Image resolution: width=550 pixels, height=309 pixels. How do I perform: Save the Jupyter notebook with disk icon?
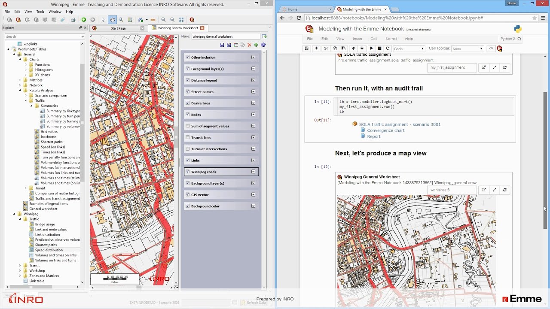[307, 48]
